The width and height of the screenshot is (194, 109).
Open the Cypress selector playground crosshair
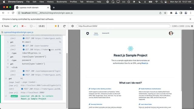[x=72, y=26]
